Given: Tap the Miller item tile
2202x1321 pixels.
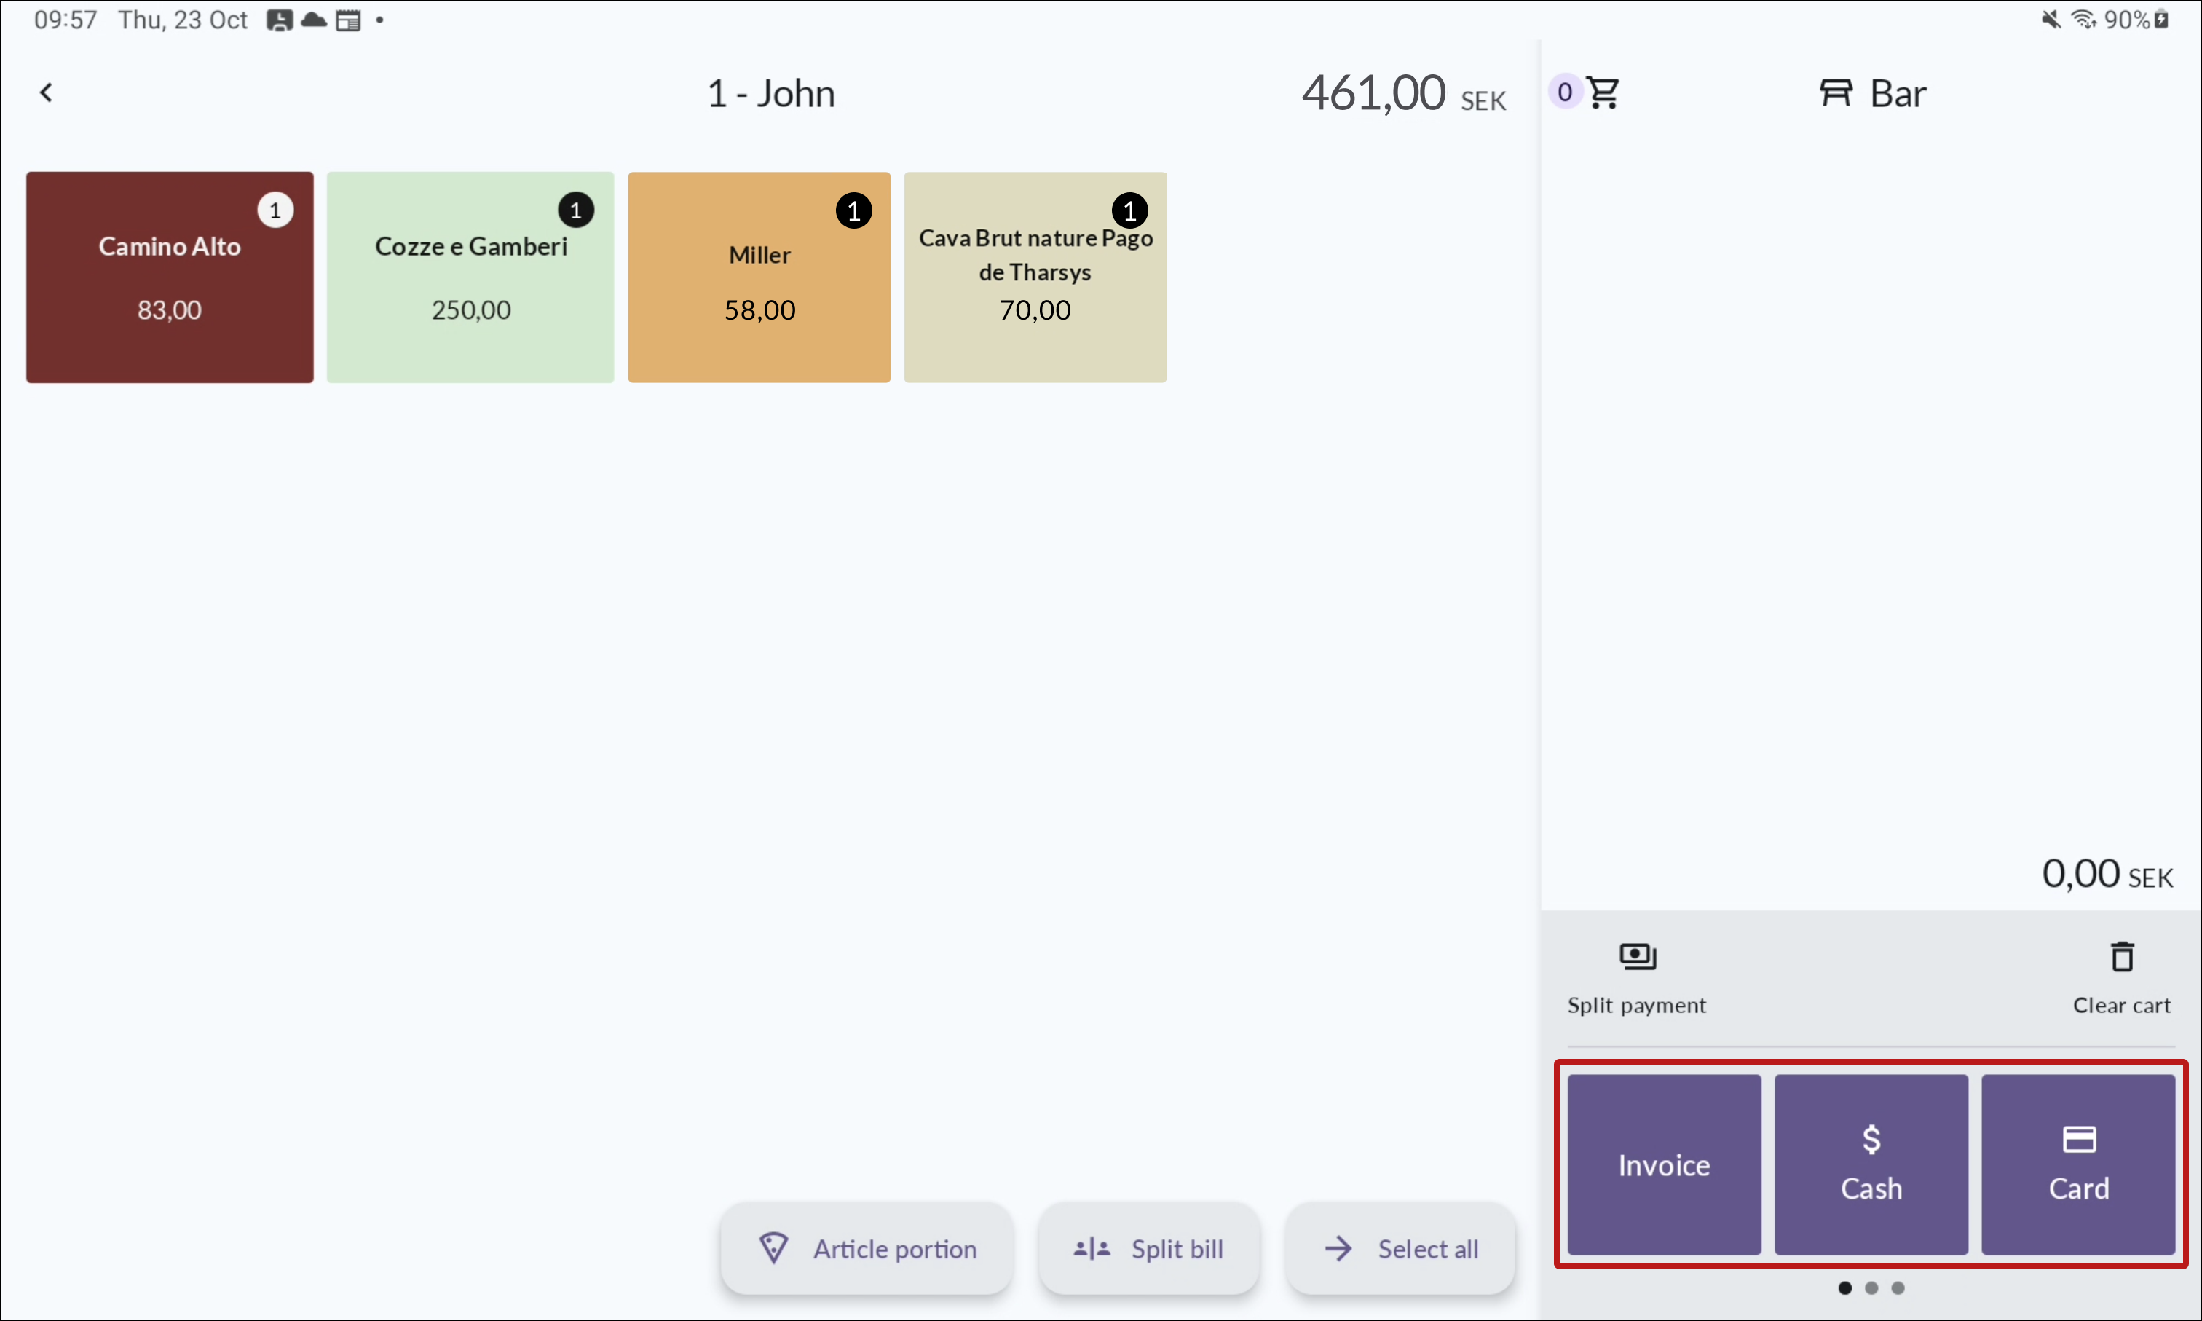Looking at the screenshot, I should 758,277.
